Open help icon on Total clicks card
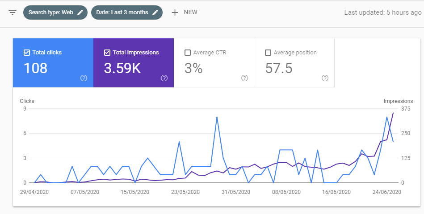The image size is (424, 214). 84,78
